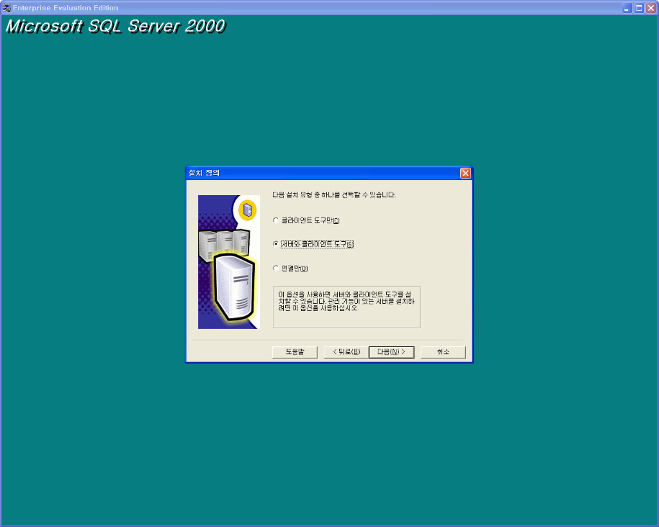Click the Enterprise Evaluation Edition title text

pos(66,8)
